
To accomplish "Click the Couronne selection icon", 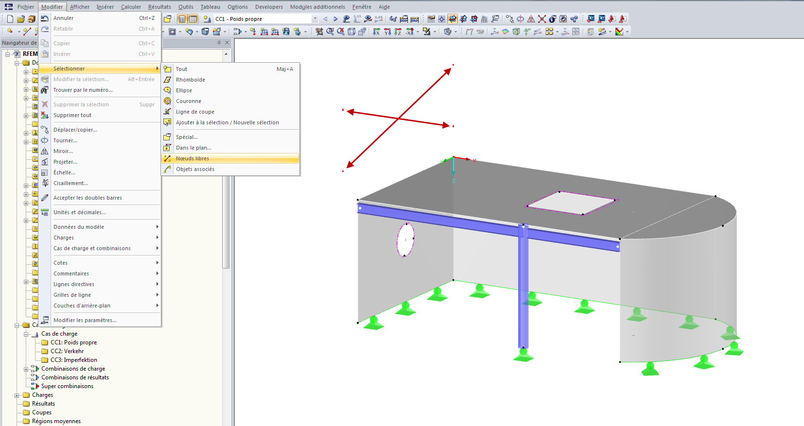I will (x=167, y=101).
